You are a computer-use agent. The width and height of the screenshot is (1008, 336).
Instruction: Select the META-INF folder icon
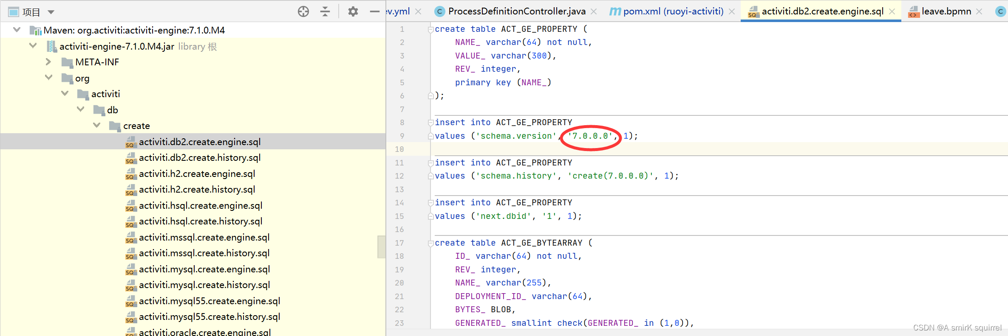tap(67, 62)
